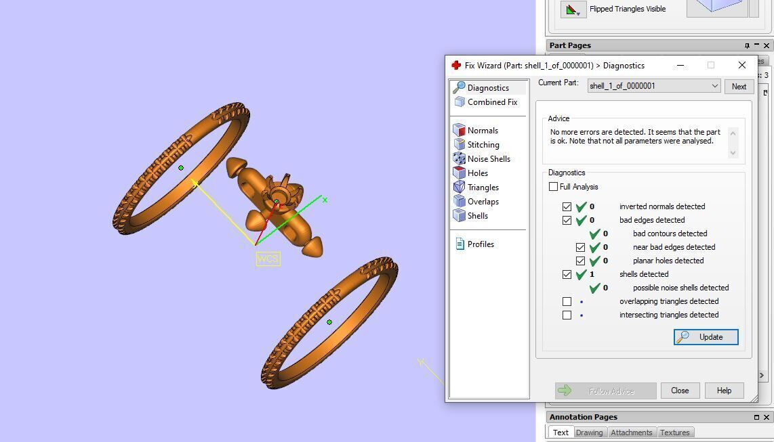Minimize the Part Pages panel

click(x=756, y=45)
